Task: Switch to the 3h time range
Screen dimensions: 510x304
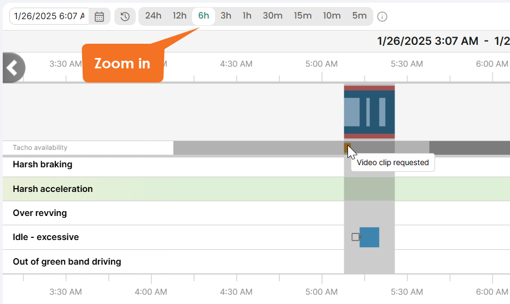Action: 226,16
